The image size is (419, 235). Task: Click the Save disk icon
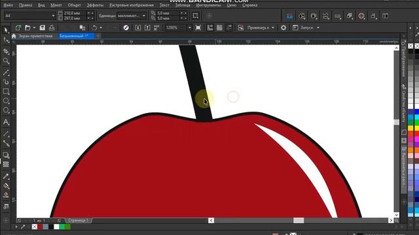click(x=42, y=27)
